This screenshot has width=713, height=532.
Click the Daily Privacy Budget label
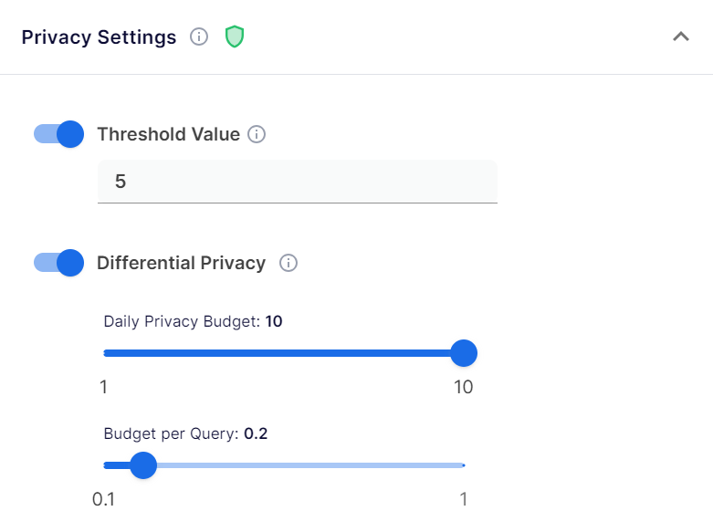pos(193,321)
